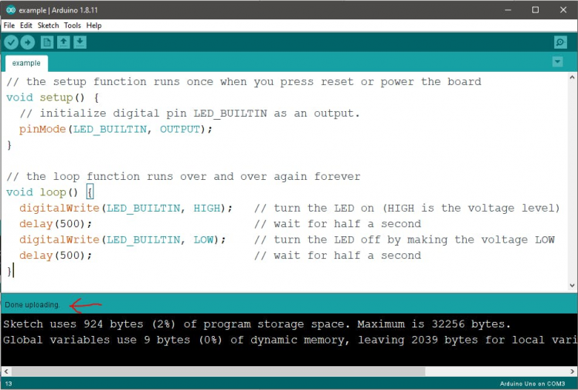The image size is (578, 390).
Task: Maximize the Arduino window
Action: tap(535, 10)
